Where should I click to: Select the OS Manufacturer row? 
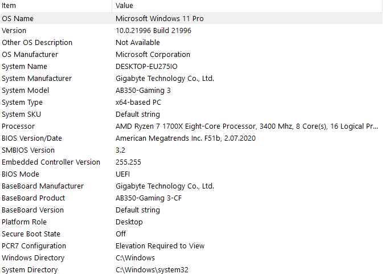[x=30, y=54]
